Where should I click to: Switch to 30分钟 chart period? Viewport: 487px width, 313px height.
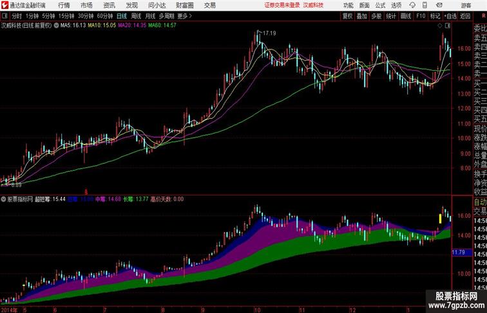pos(86,16)
